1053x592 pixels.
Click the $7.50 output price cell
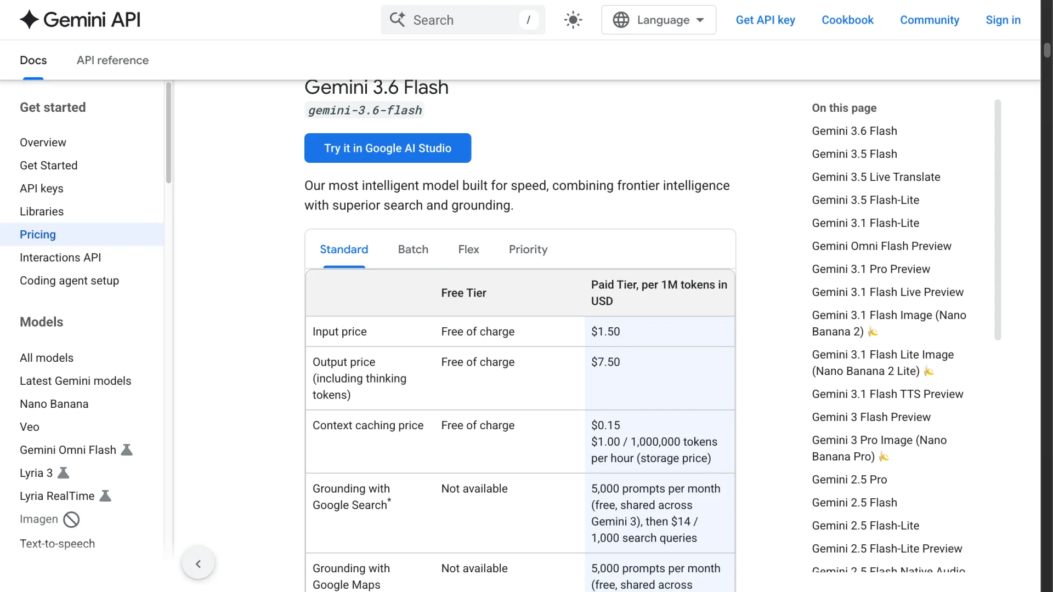tap(660, 378)
